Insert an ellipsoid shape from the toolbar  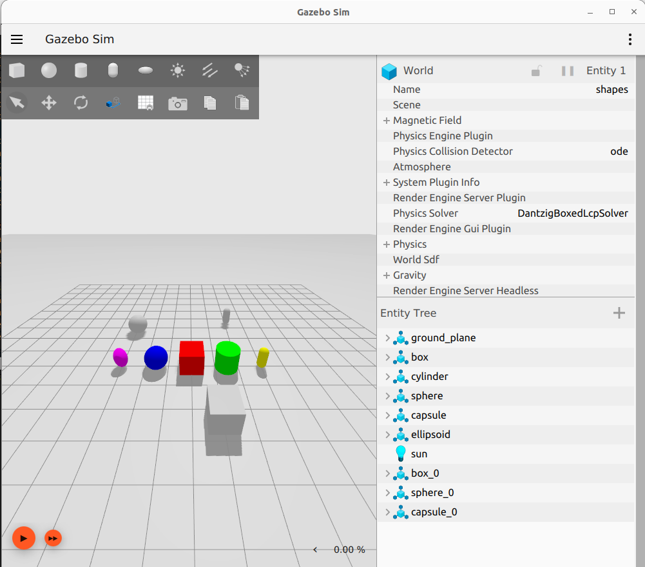click(146, 70)
